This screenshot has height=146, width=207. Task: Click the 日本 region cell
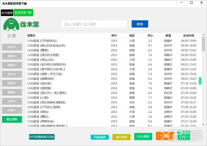pyautogui.click(x=132, y=103)
